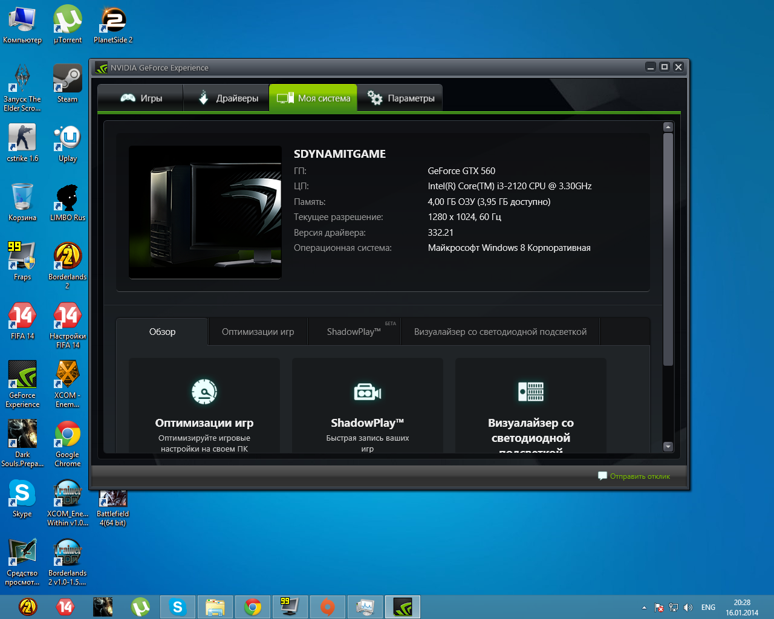Show hidden system tray icons
This screenshot has height=619, width=774.
[644, 608]
